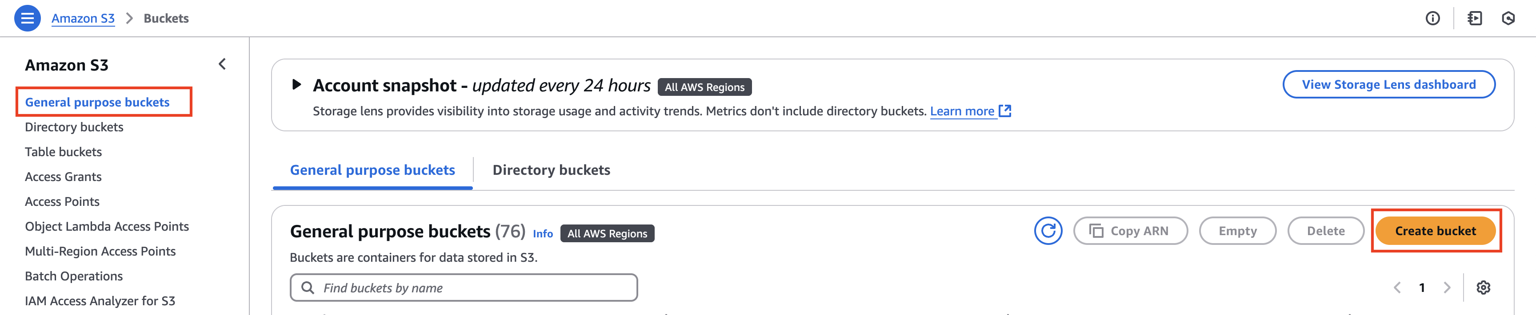Collapse the Amazon S3 side navigation

[x=222, y=64]
